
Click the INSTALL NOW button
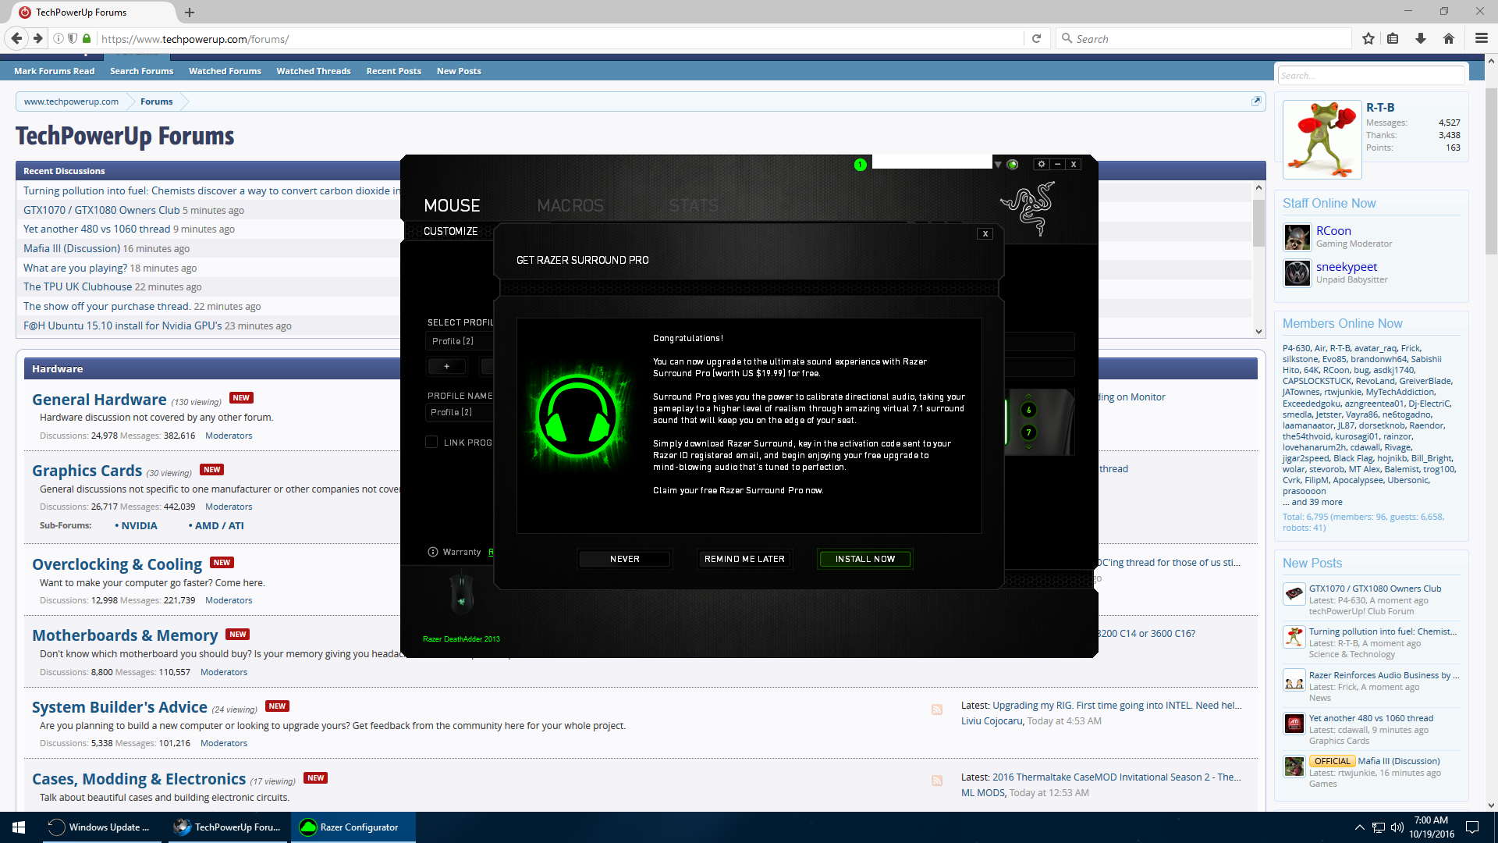pyautogui.click(x=864, y=559)
